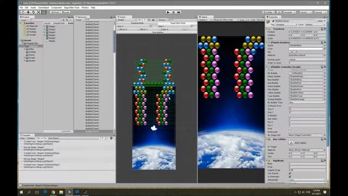Image resolution: width=348 pixels, height=196 pixels.
Task: Toggle the Use Gravity checkbox
Action: pyautogui.click(x=290, y=173)
